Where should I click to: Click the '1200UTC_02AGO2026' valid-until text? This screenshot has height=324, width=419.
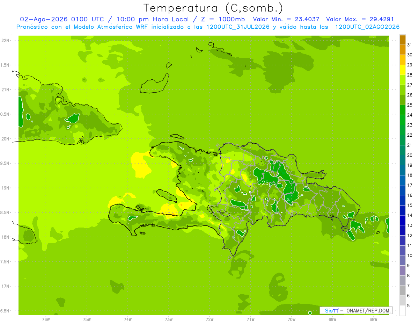point(367,27)
